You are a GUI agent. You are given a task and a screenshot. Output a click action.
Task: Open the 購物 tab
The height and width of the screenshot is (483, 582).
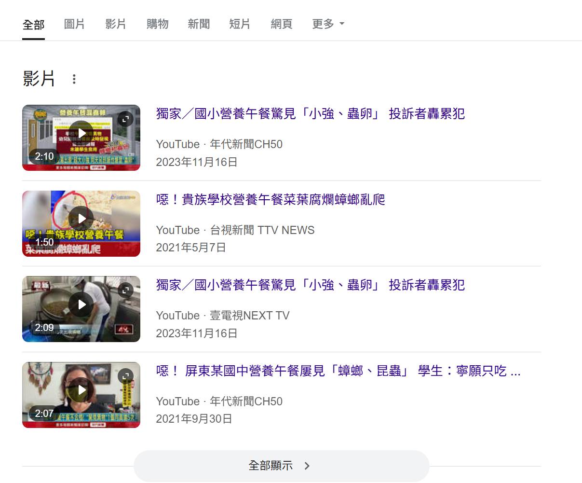[x=157, y=24]
